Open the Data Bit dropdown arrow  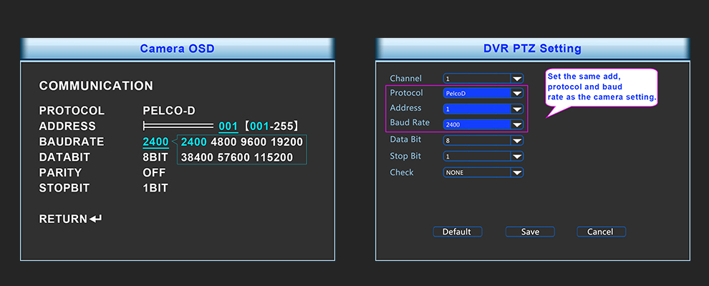(516, 140)
